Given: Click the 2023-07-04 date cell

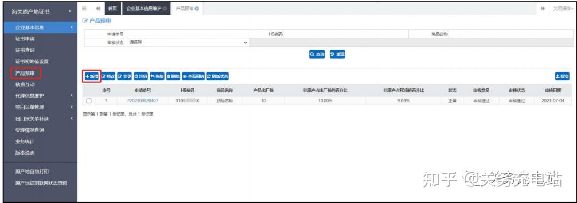Looking at the screenshot, I should tap(553, 101).
